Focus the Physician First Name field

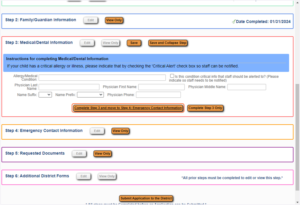(161, 87)
